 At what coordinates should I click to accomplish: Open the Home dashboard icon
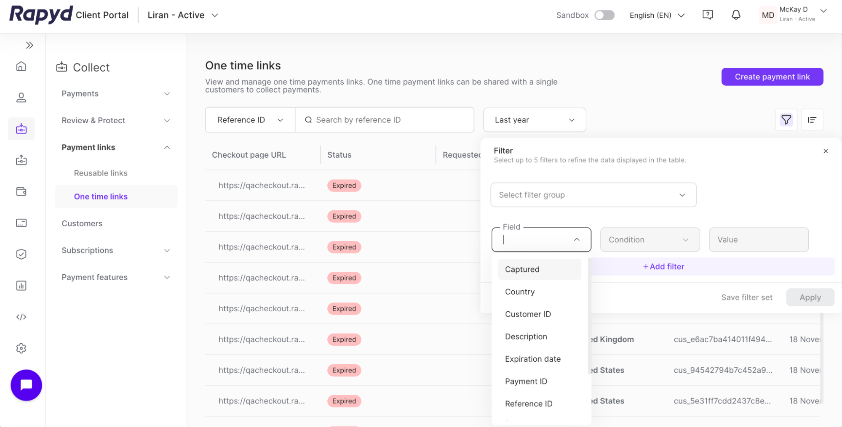pyautogui.click(x=21, y=66)
